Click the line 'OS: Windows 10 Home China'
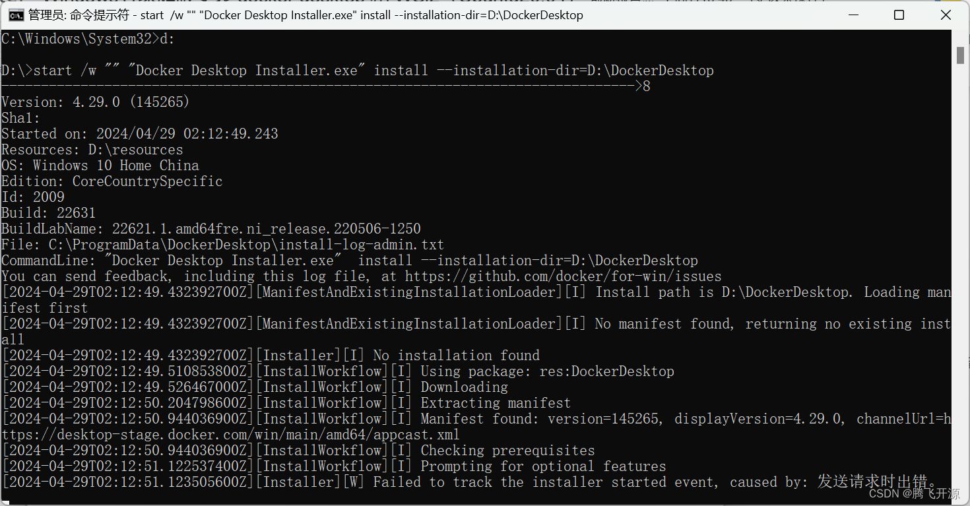Image resolution: width=970 pixels, height=506 pixels. (x=100, y=166)
